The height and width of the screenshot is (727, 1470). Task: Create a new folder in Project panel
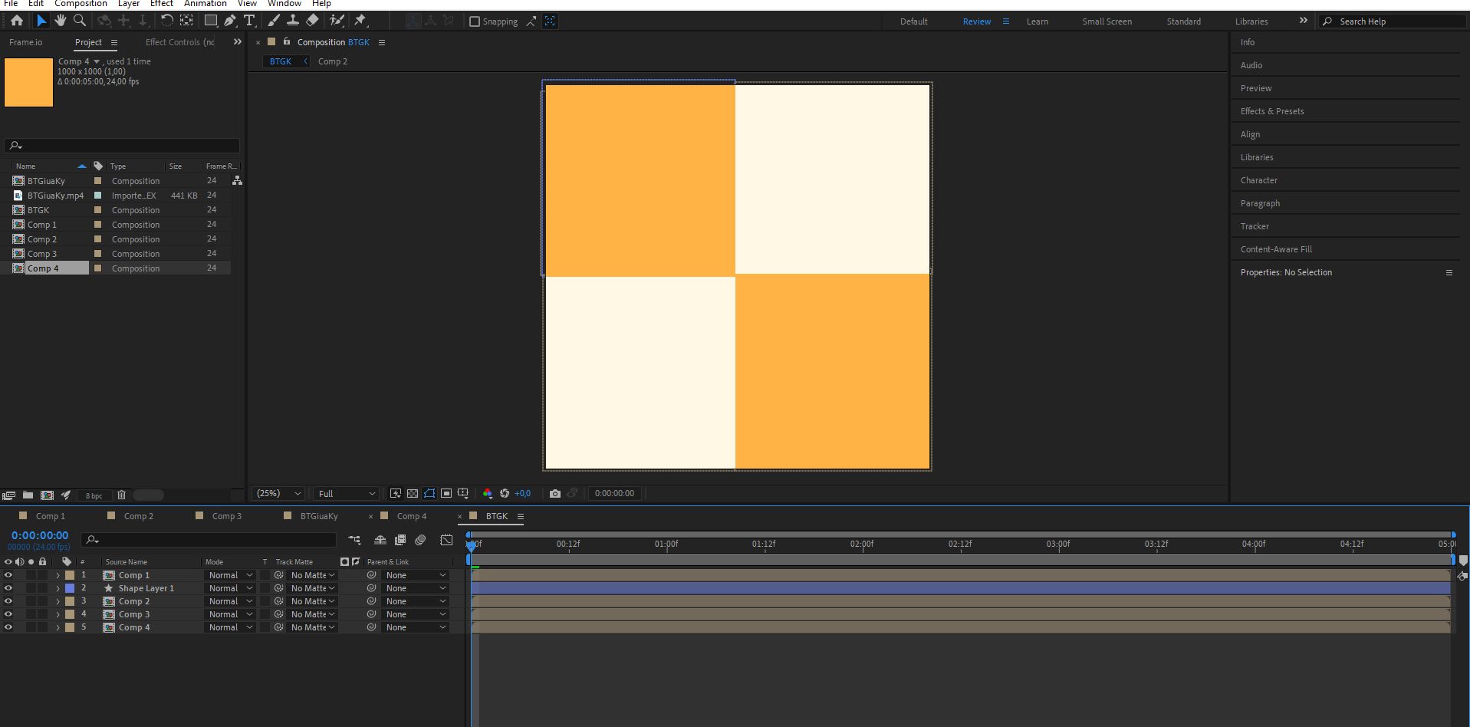(x=28, y=495)
